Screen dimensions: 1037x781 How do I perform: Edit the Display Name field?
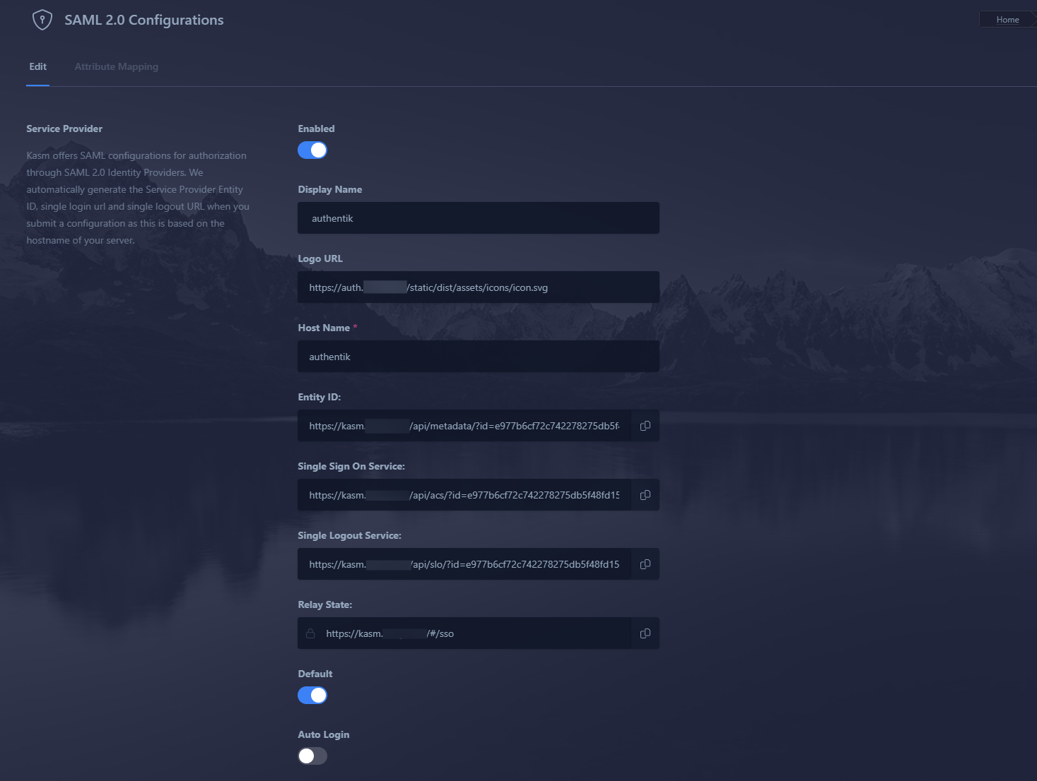click(479, 218)
